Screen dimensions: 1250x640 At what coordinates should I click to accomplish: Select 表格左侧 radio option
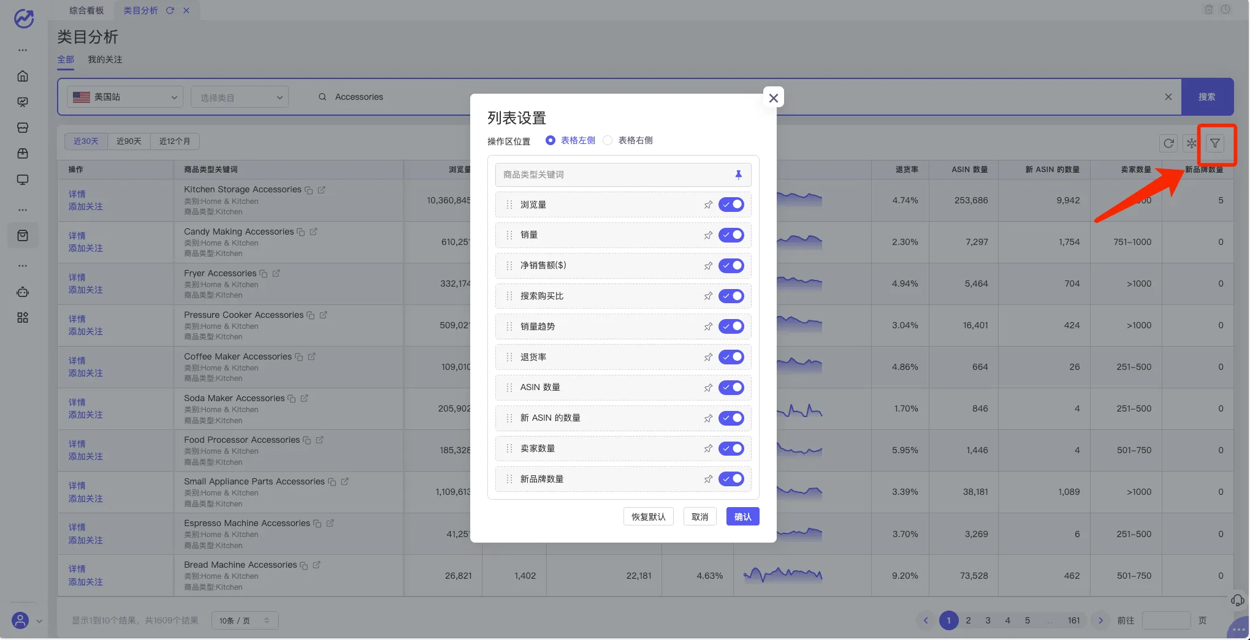pos(571,140)
